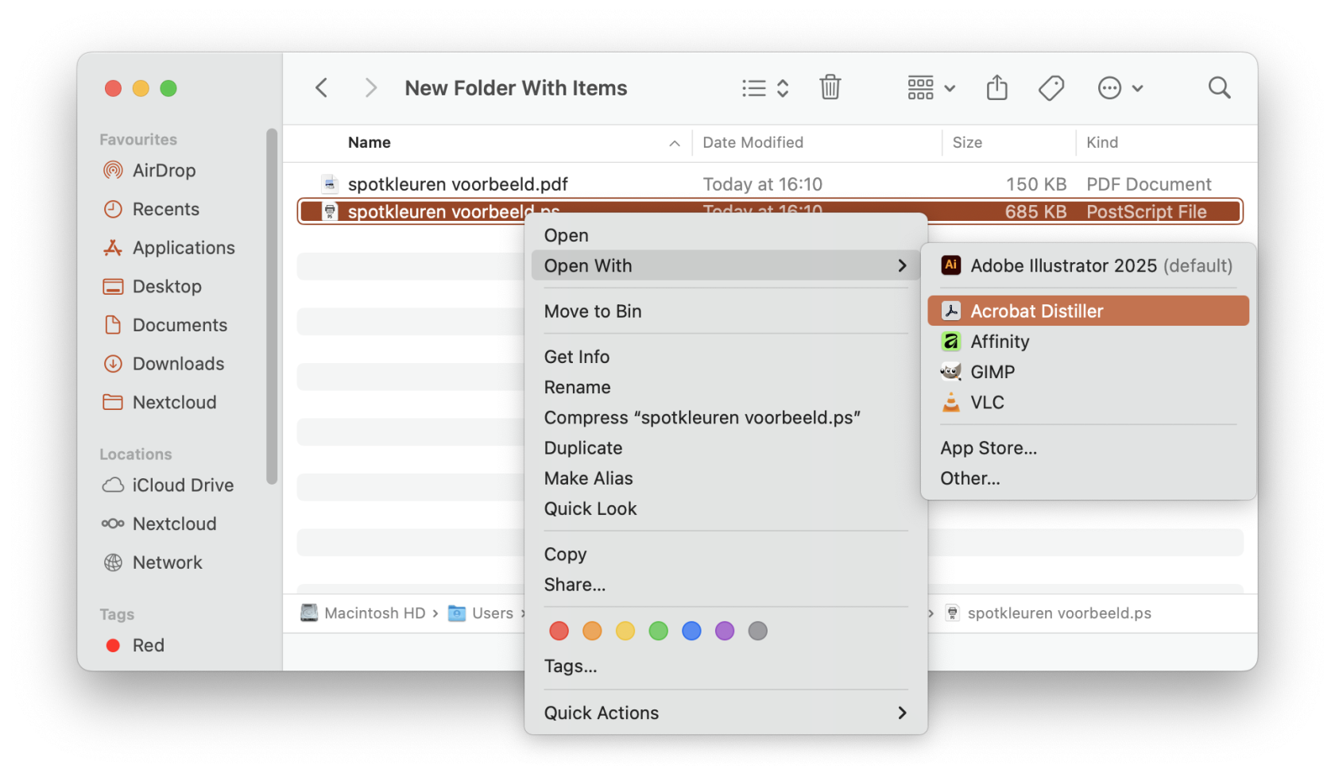This screenshot has width=1335, height=773.
Task: Select Network in the sidebar
Action: [153, 562]
